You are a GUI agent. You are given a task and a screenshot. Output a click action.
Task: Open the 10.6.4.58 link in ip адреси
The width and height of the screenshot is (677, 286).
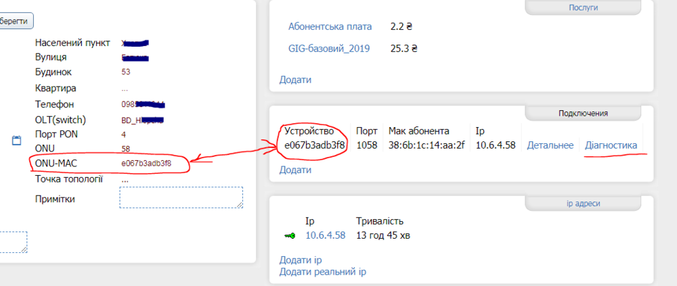pyautogui.click(x=325, y=236)
